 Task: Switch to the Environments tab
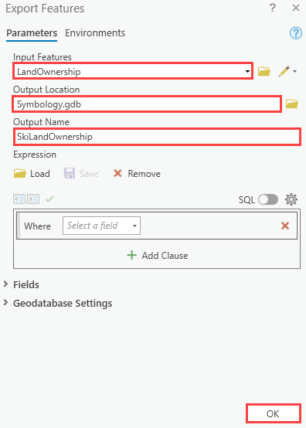point(95,33)
